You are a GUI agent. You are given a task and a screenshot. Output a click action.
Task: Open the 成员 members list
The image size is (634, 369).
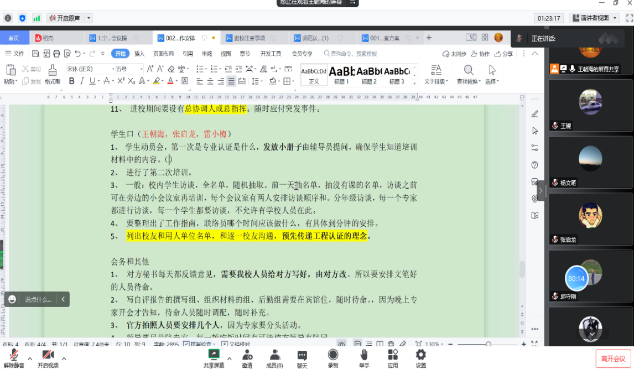pyautogui.click(x=274, y=358)
